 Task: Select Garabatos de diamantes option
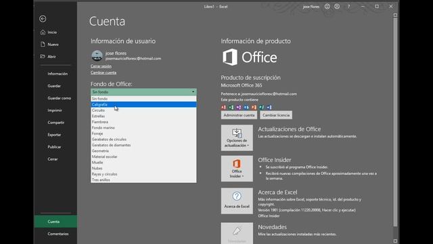[143, 145]
